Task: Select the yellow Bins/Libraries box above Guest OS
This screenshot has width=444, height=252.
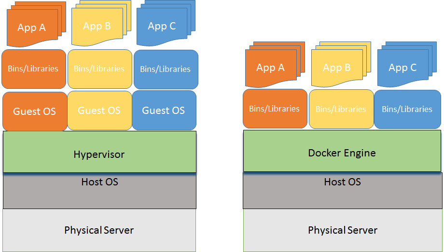Action: [100, 69]
